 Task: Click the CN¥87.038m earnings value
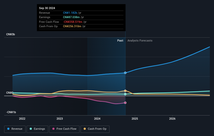(x=71, y=17)
